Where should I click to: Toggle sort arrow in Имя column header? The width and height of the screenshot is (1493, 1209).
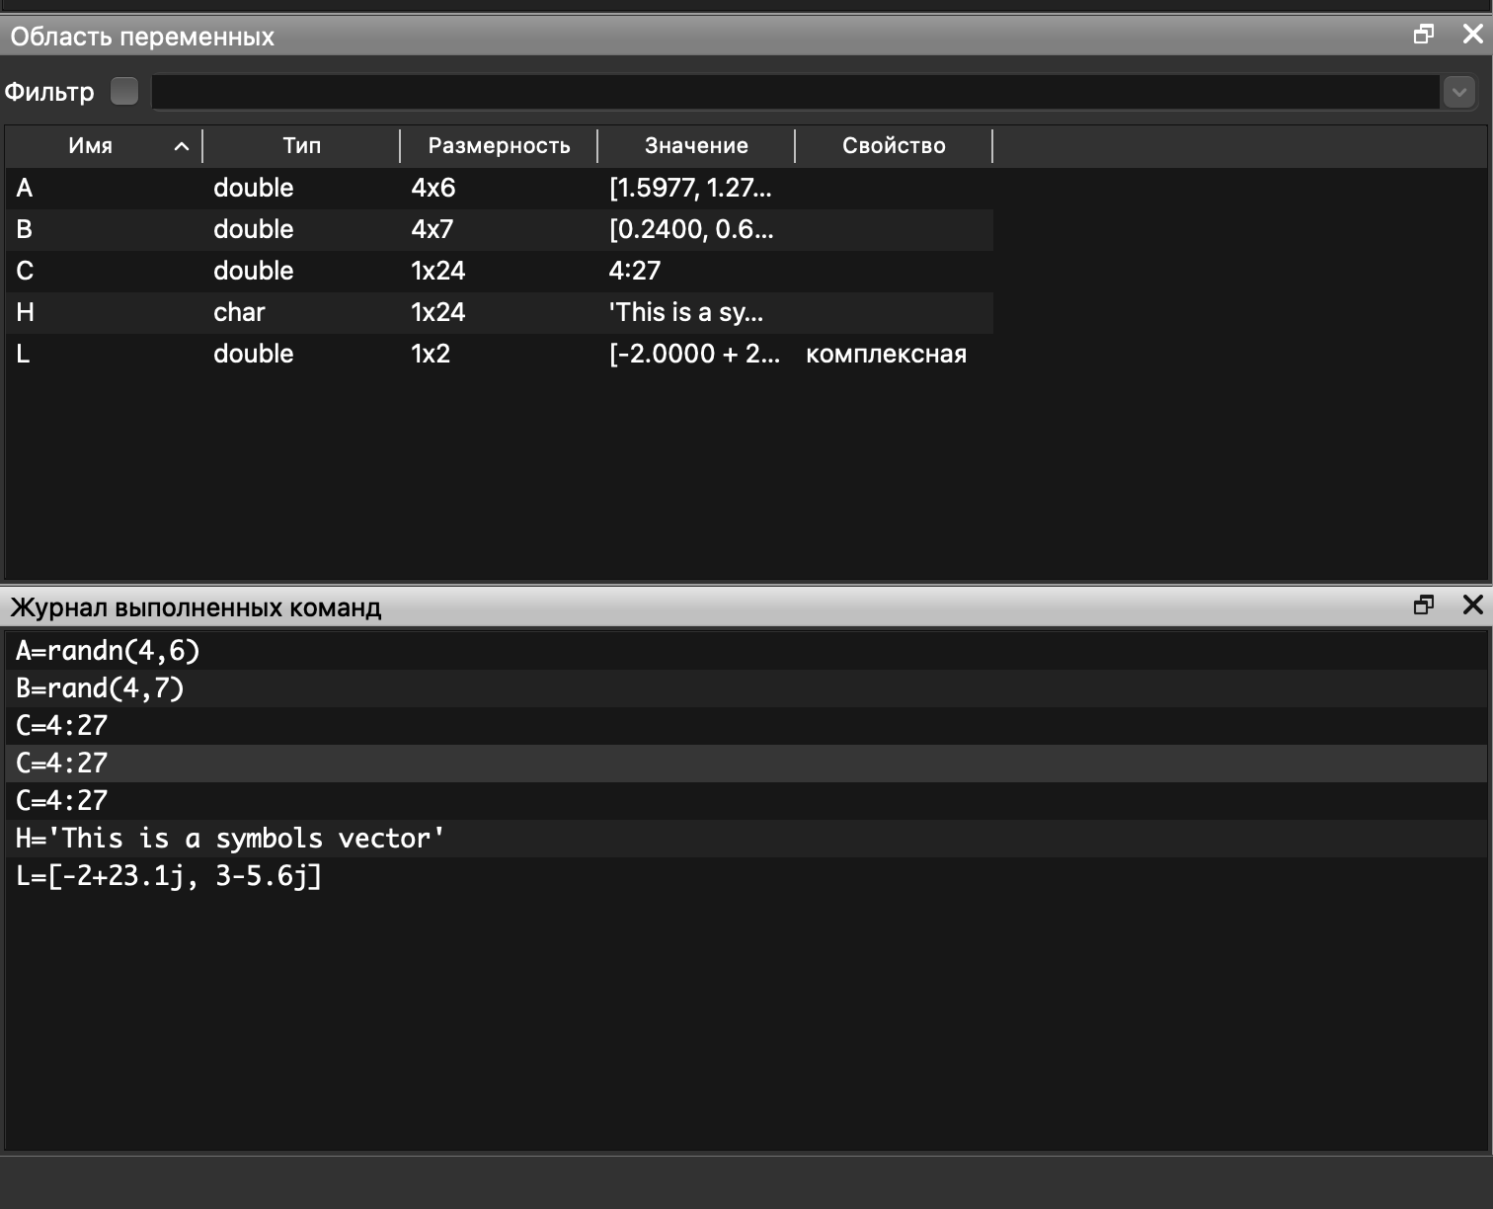pos(182,146)
